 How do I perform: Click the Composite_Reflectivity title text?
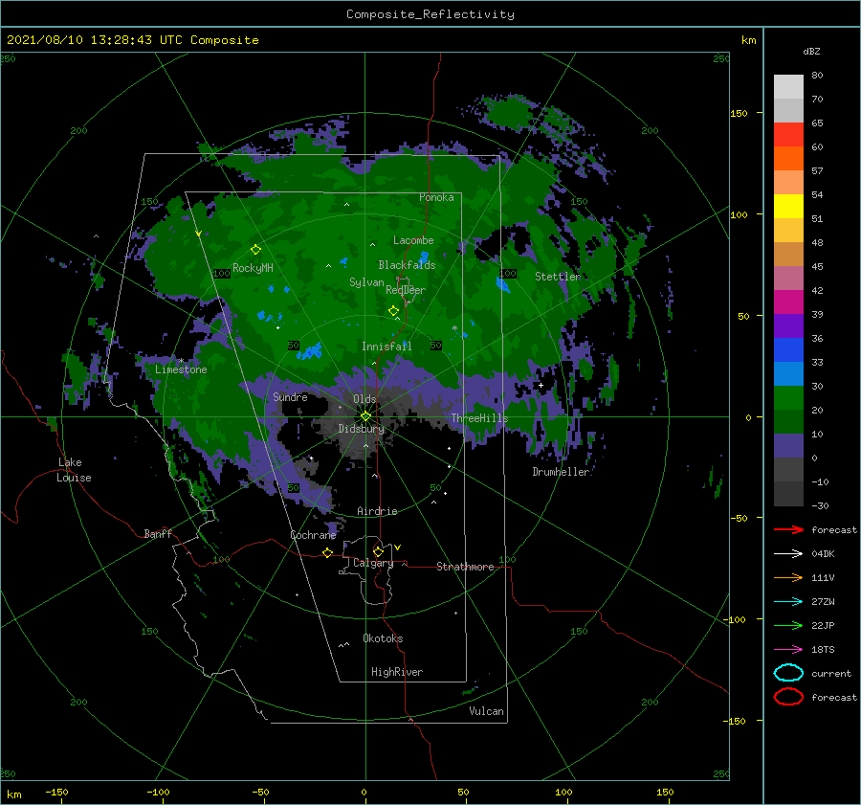[430, 14]
